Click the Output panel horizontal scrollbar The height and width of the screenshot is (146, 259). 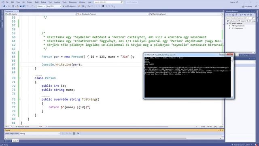tap(97, 138)
